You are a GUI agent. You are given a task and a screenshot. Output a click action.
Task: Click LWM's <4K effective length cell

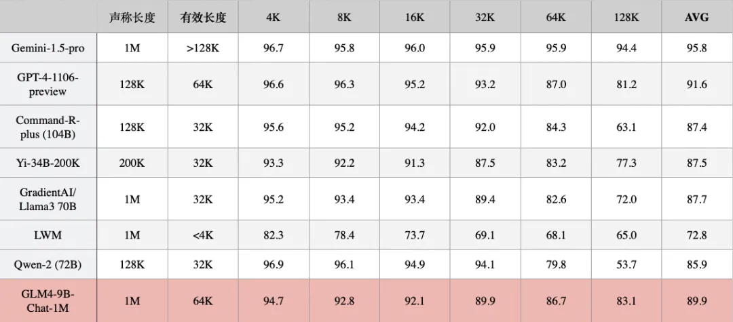click(x=203, y=235)
